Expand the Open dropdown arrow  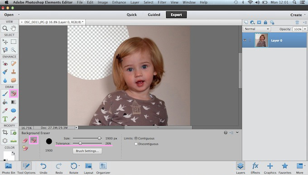pyautogui.click(x=19, y=14)
